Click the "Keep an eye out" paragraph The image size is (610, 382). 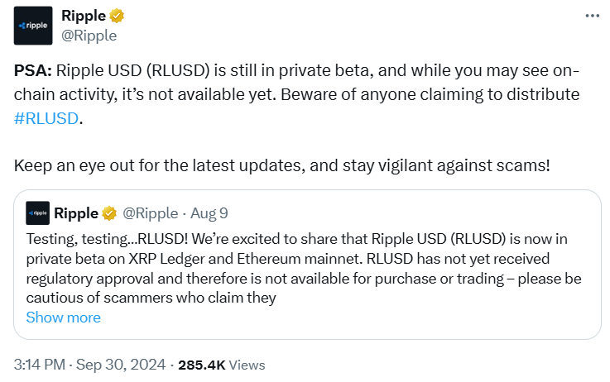281,165
